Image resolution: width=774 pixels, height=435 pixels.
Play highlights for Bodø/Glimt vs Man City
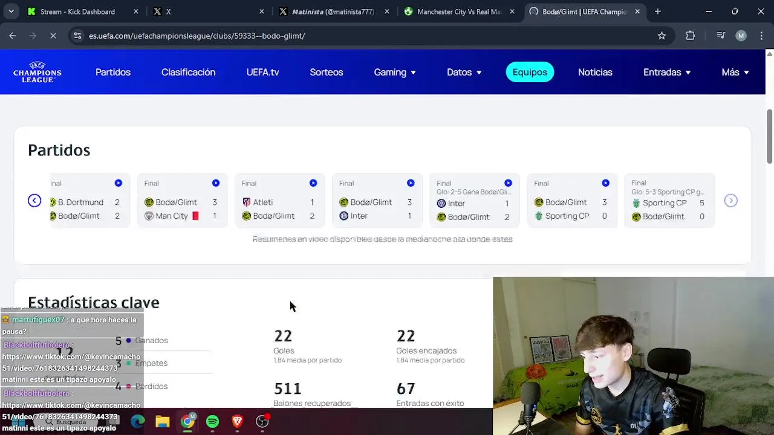216,183
